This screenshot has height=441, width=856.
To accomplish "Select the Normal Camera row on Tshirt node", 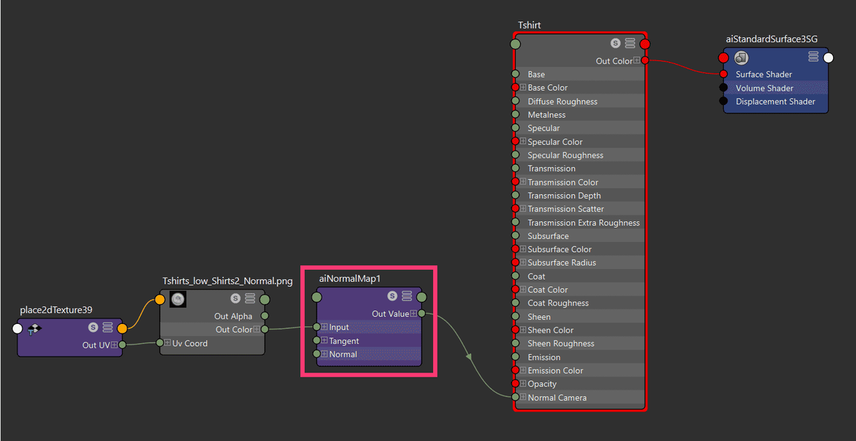I will (x=556, y=397).
